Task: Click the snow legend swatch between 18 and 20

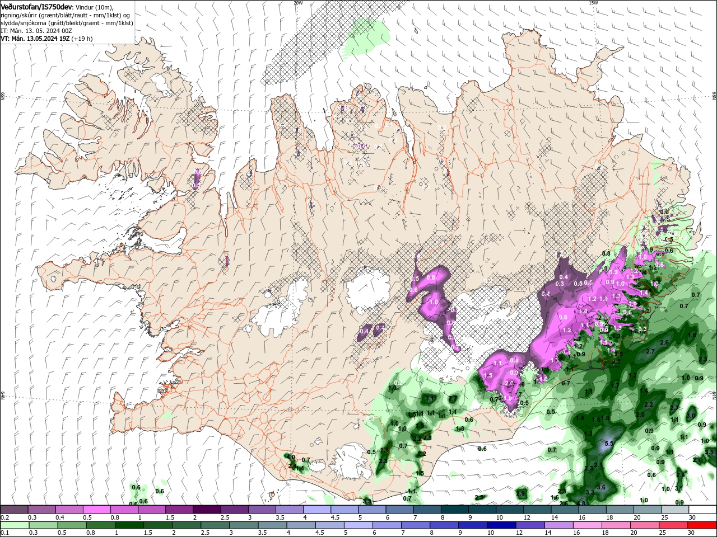Action: pos(620,510)
